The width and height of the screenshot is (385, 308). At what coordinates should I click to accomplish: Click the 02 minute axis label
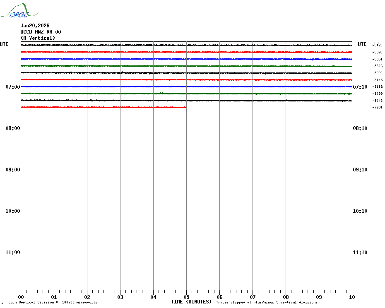(x=87, y=297)
